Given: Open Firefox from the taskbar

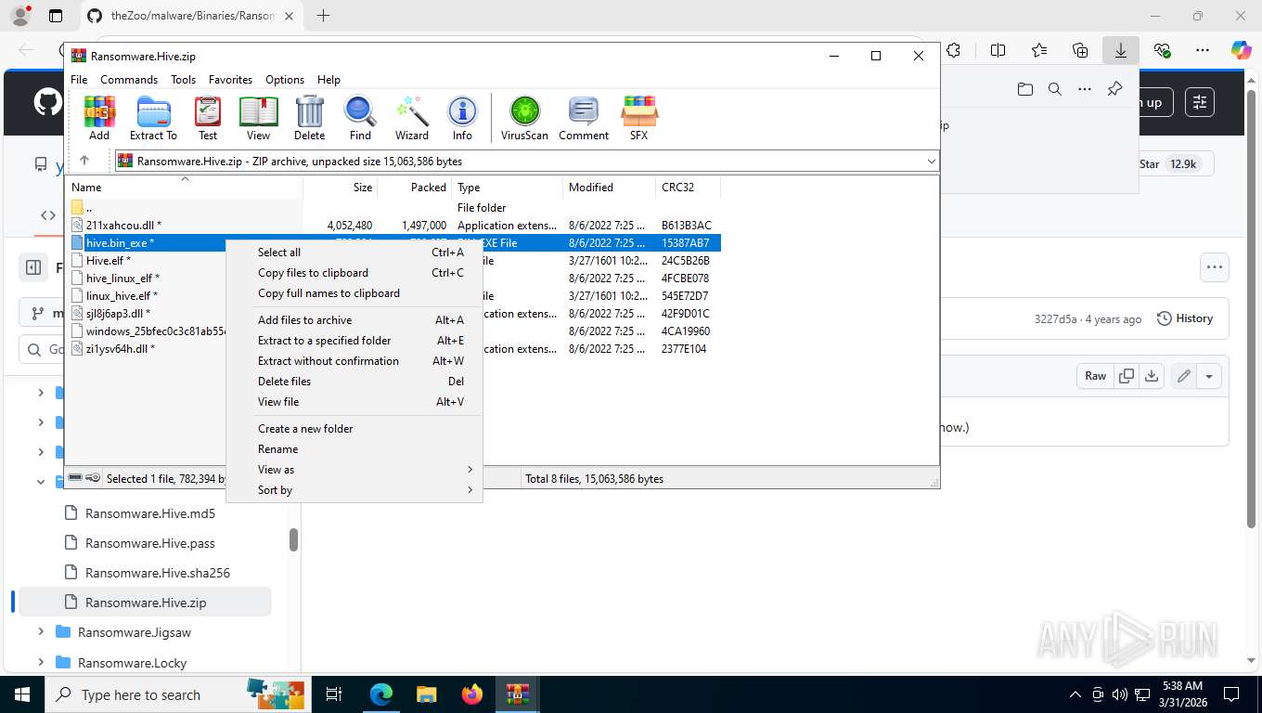Looking at the screenshot, I should (x=472, y=694).
